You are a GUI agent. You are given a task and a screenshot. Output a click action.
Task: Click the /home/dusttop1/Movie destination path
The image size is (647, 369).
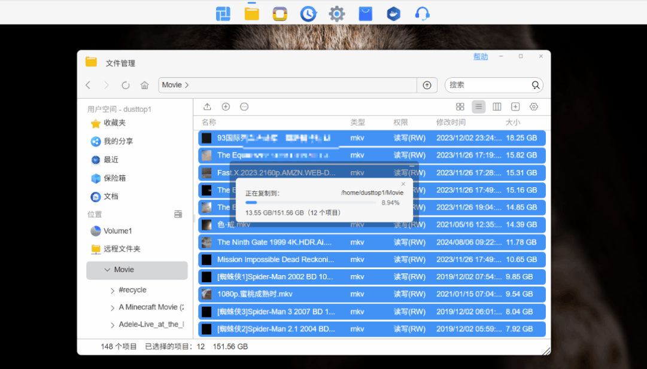point(372,193)
